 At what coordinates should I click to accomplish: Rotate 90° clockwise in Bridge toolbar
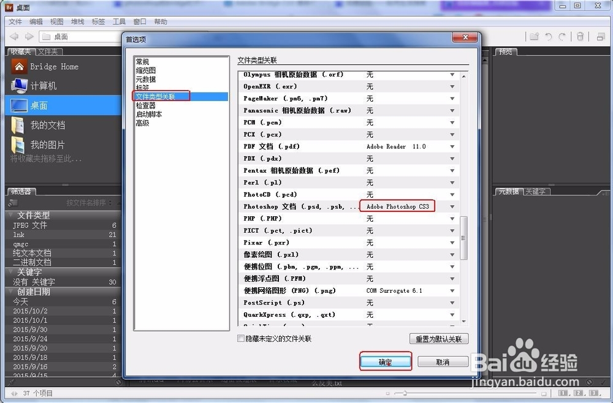pos(562,36)
